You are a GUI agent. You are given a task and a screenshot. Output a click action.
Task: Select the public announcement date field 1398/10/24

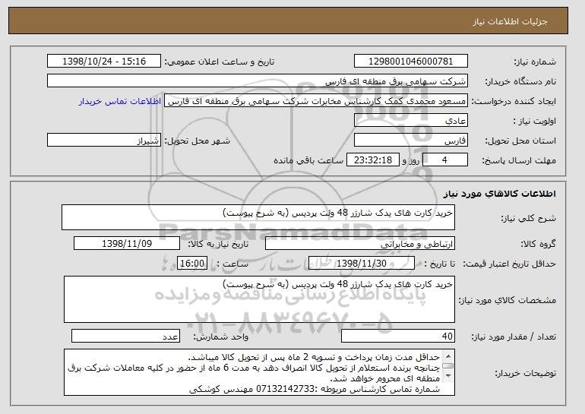tap(104, 62)
